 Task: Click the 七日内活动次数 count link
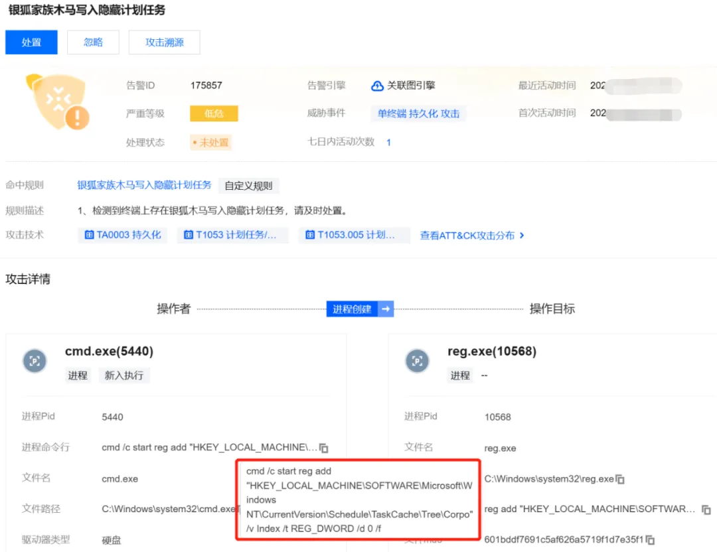(388, 142)
